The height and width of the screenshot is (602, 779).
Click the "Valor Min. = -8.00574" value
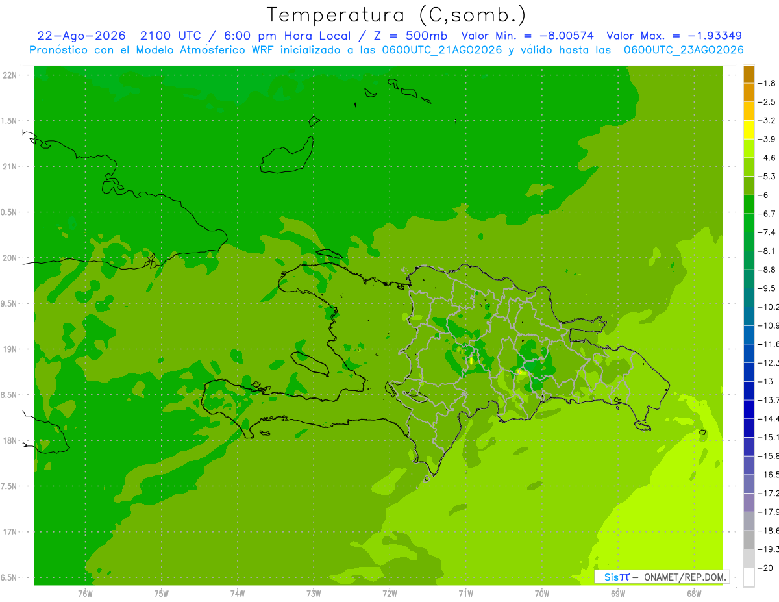point(527,36)
